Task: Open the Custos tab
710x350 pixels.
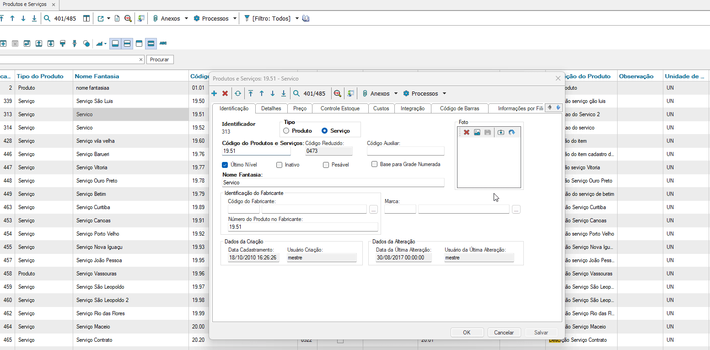Action: [x=381, y=108]
